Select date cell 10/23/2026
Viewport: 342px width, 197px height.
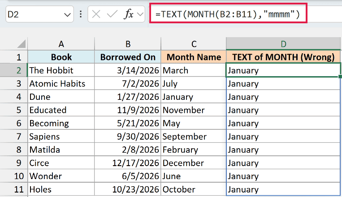[x=128, y=189]
